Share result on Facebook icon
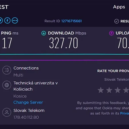 tap(7, 20)
